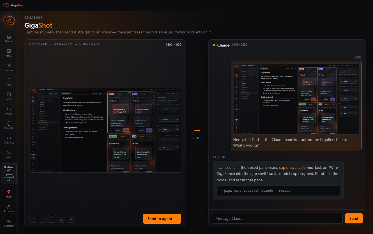Screen dimensions: 373x234
Task: Click the Send to agent button
Action: tap(162, 219)
